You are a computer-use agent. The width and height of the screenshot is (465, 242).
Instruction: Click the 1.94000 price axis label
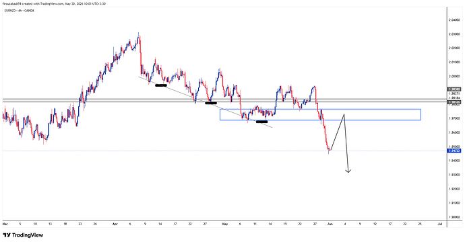(x=454, y=161)
